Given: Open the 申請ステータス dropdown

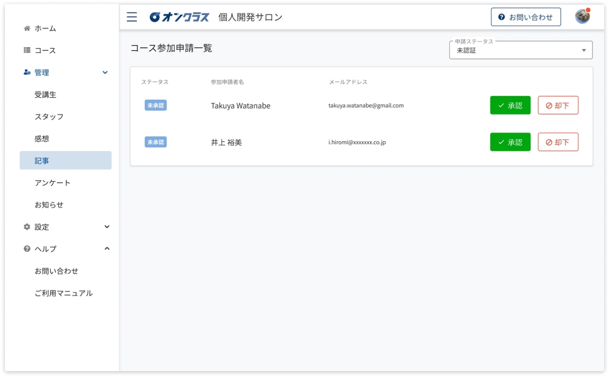Looking at the screenshot, I should click(x=521, y=50).
